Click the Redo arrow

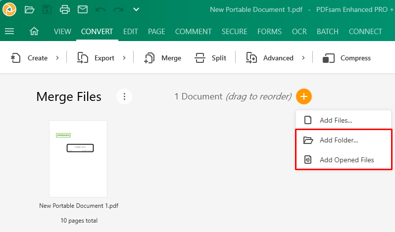tap(118, 9)
